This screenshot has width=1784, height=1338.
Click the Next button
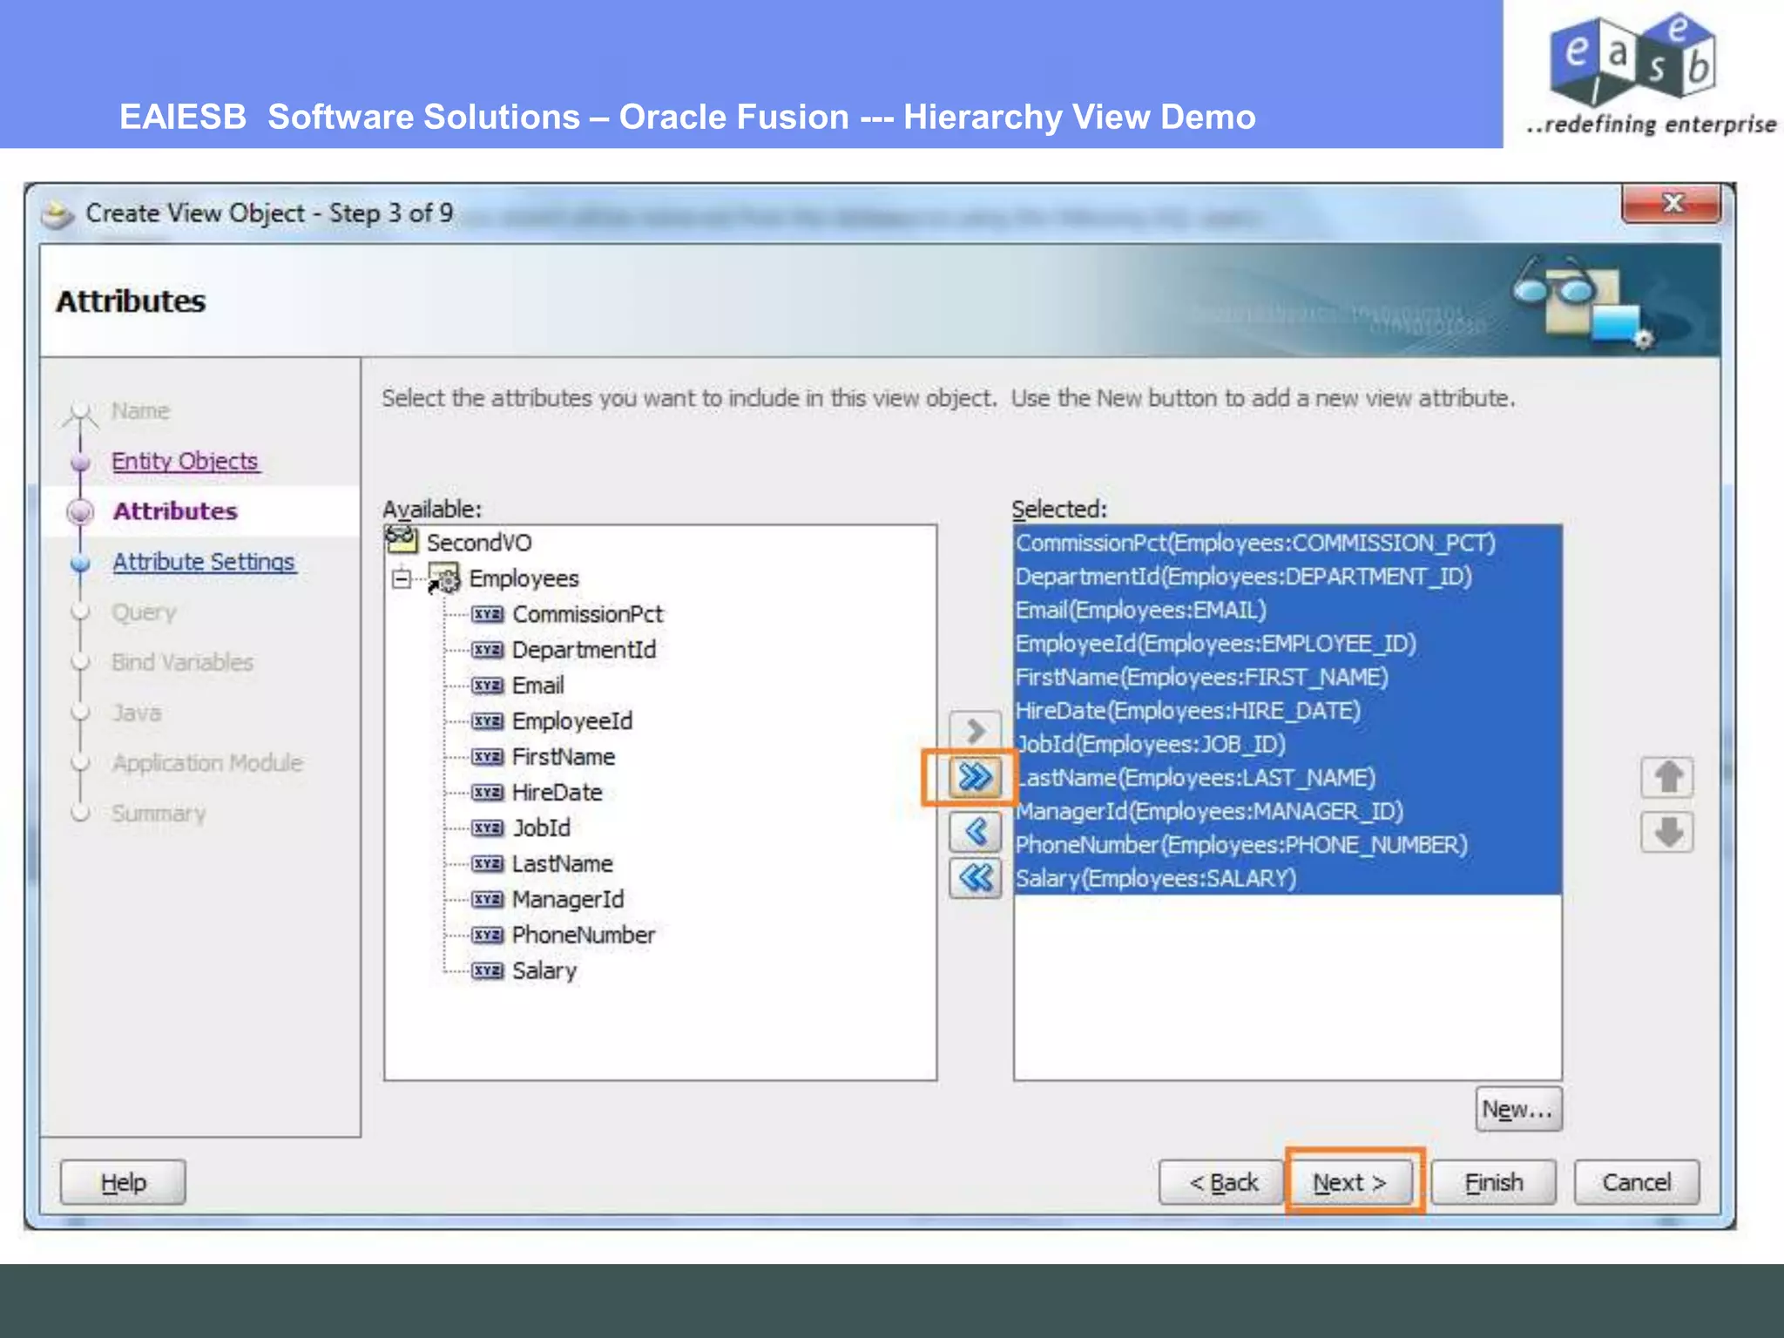[1349, 1182]
